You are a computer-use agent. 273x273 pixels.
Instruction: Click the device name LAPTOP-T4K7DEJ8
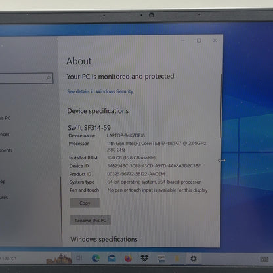(x=126, y=135)
